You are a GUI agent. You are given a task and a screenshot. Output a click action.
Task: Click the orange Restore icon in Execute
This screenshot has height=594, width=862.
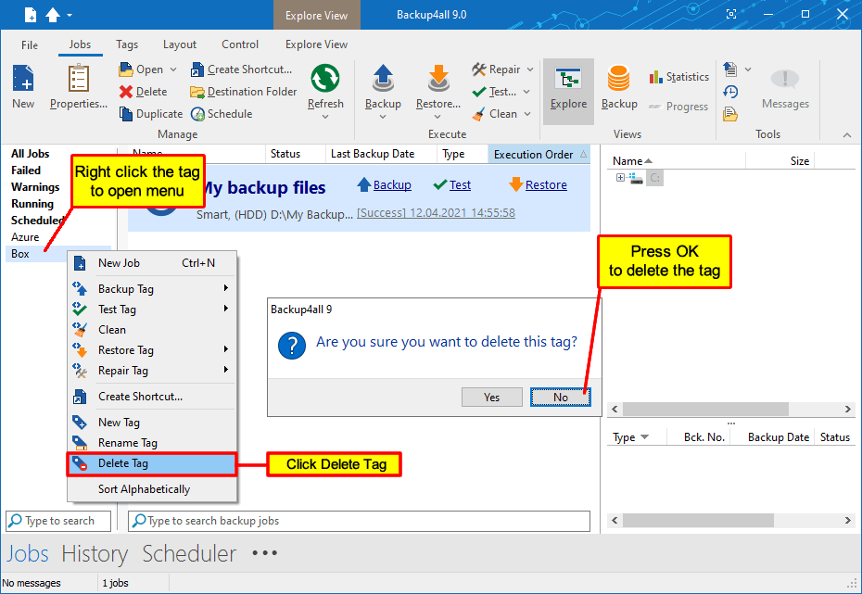[438, 79]
